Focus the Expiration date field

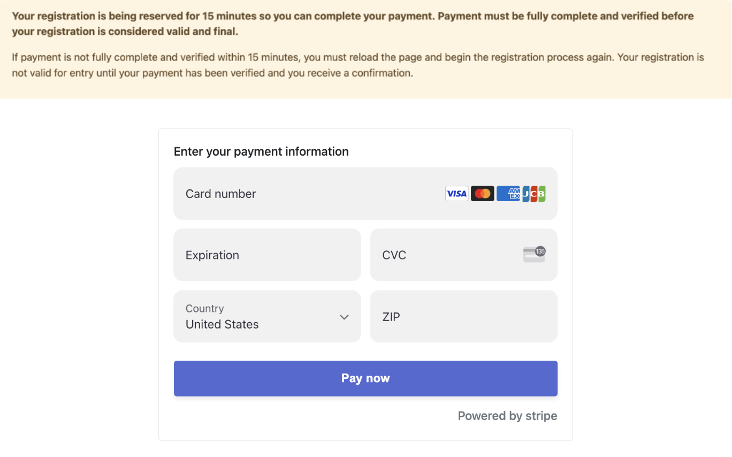tap(267, 255)
